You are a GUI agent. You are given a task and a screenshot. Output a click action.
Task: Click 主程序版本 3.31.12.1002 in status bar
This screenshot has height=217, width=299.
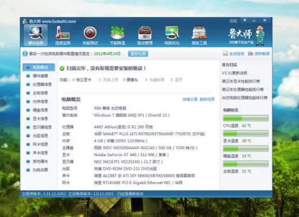pos(43,194)
